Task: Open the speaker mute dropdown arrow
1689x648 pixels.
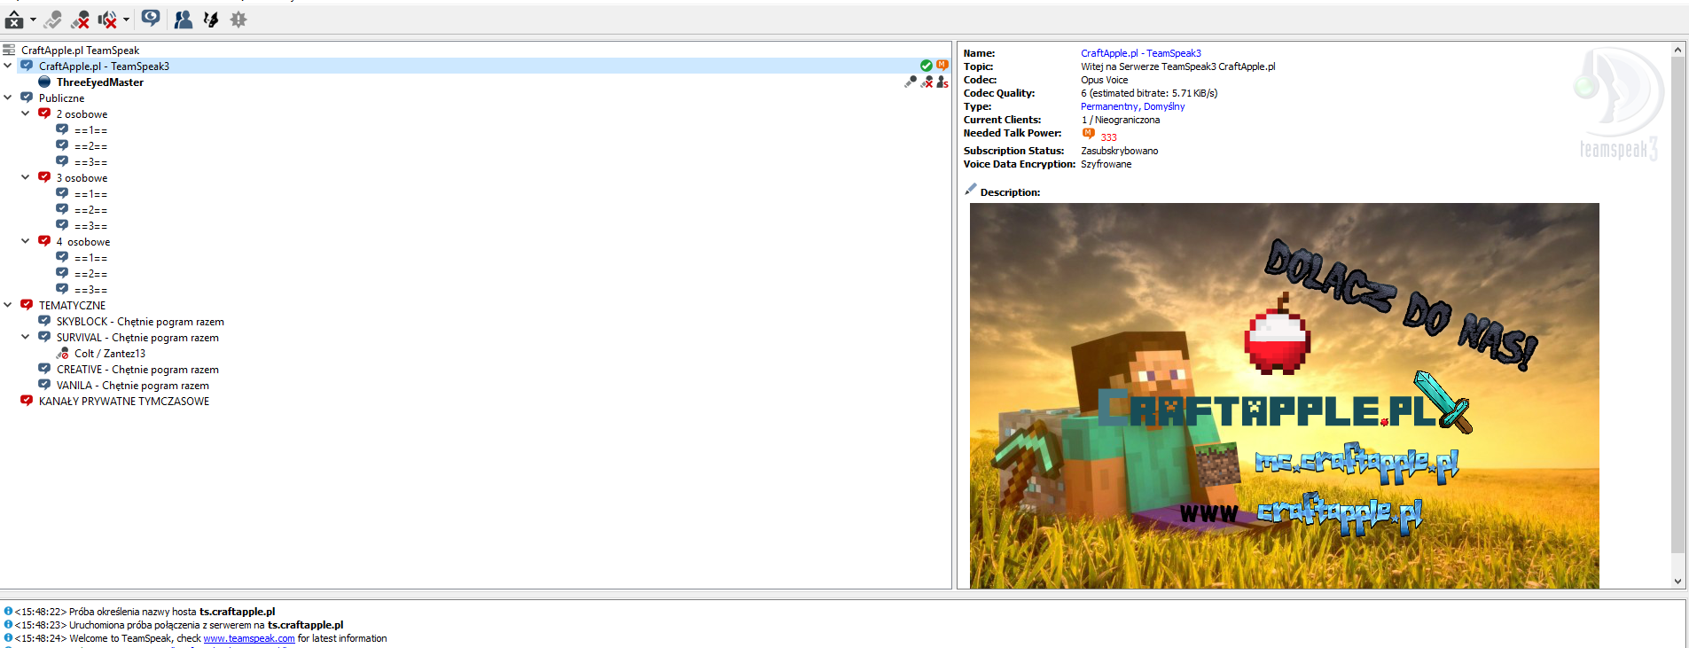Action: pos(126,20)
